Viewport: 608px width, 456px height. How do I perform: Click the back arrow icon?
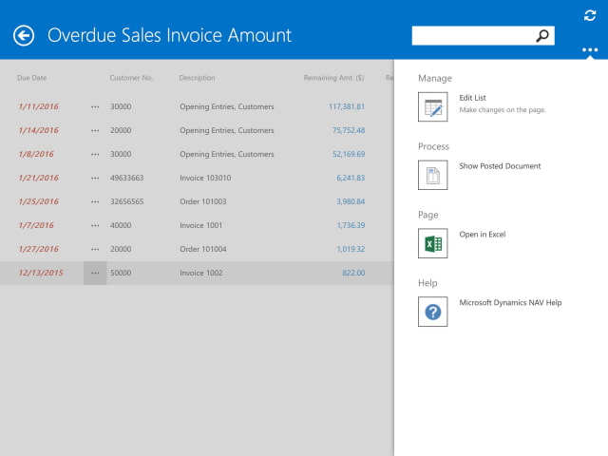coord(24,35)
